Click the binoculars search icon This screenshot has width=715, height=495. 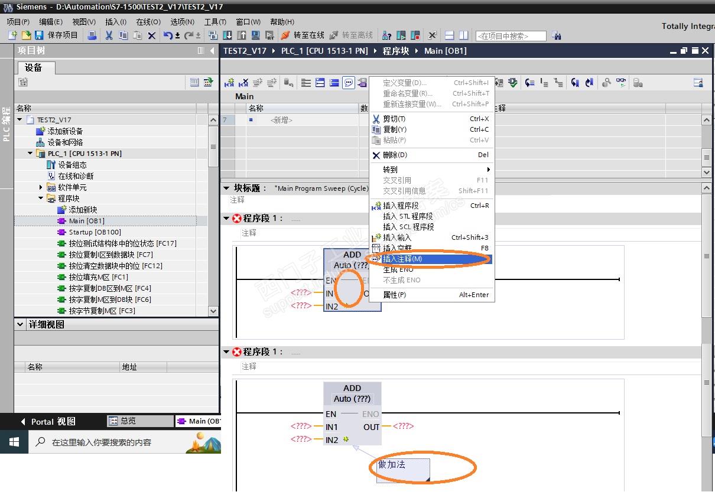click(557, 35)
